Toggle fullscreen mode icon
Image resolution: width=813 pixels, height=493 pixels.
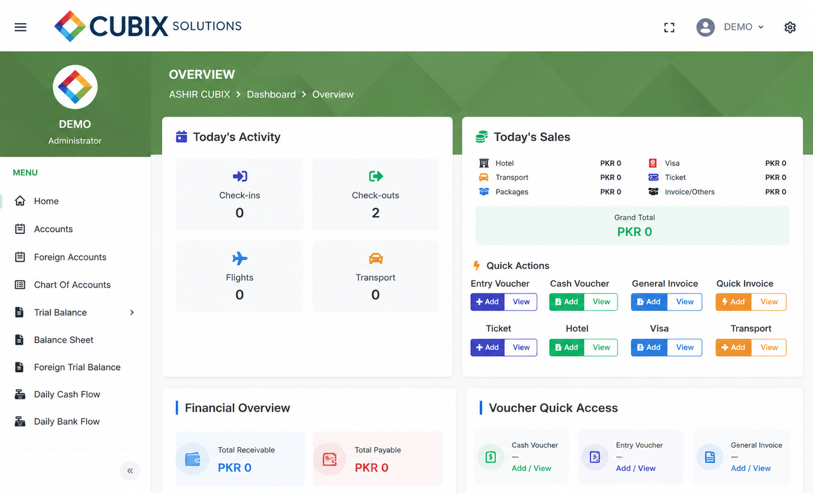[669, 27]
